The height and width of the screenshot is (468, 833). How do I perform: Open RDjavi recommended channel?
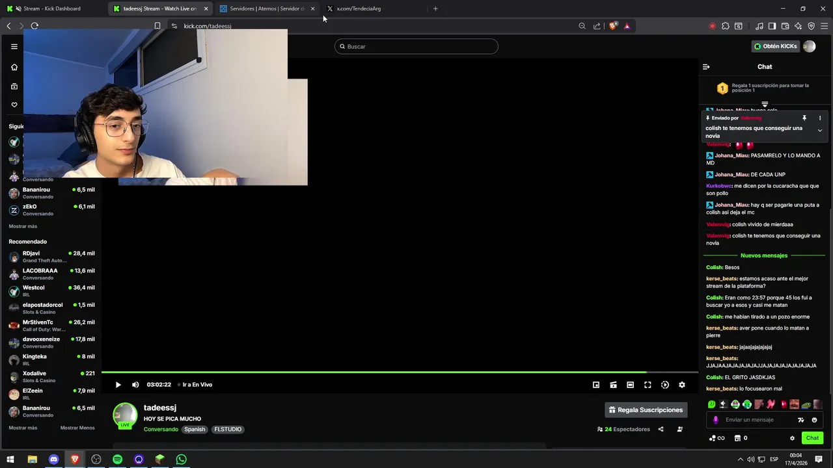pos(51,257)
